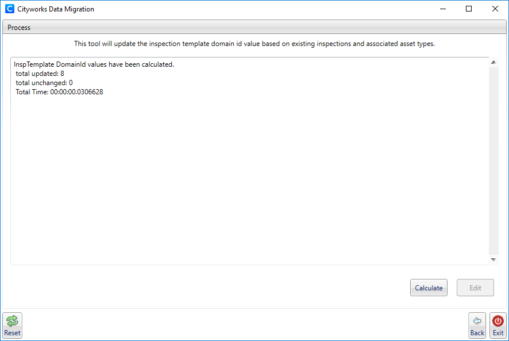Select the Process tab
Screen dimensions: 509x341
(18, 27)
